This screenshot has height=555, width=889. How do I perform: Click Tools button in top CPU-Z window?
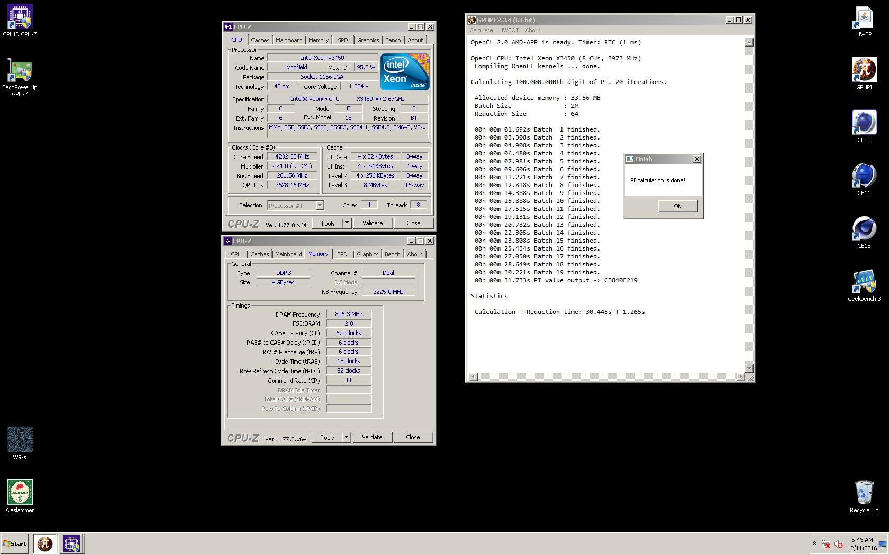pyautogui.click(x=328, y=223)
